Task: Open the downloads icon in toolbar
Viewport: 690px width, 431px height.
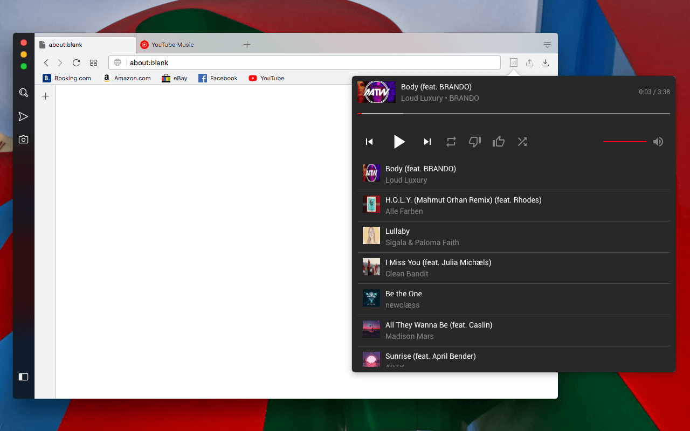Action: click(x=546, y=62)
